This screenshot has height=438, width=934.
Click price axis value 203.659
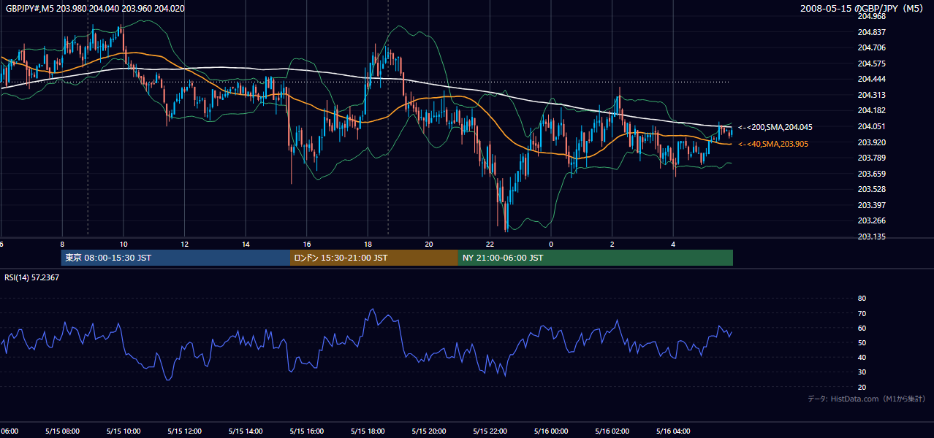[x=871, y=174]
